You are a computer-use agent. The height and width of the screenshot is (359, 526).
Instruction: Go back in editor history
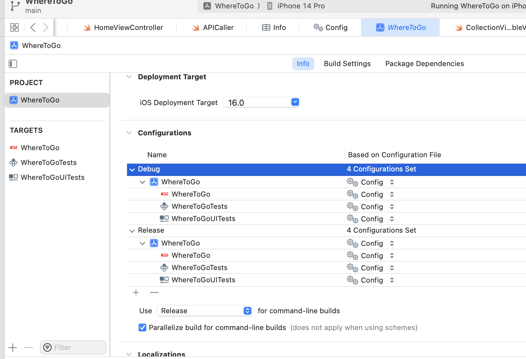(33, 27)
